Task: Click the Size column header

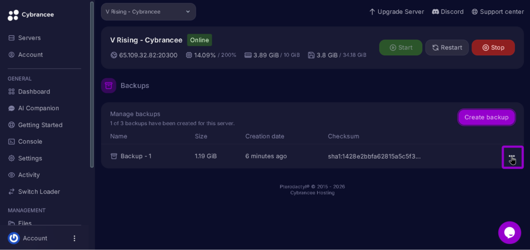Action: click(201, 136)
